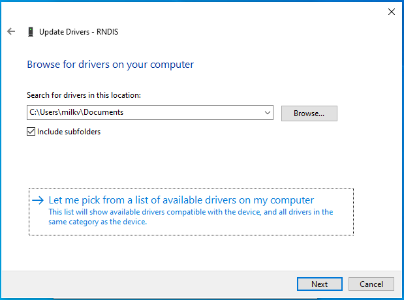Viewport: 404px width, 300px height.
Task: Click Next to continue driver search
Action: coord(320,284)
